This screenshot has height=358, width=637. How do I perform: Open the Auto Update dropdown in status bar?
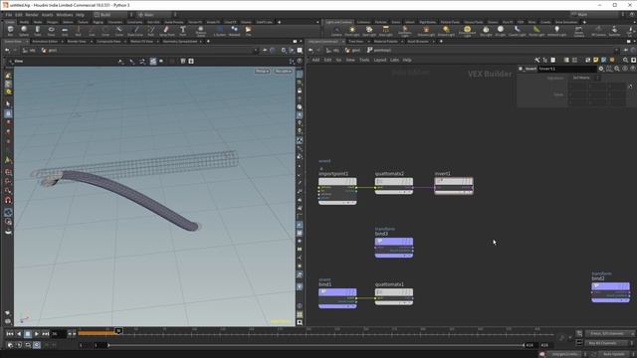click(616, 354)
